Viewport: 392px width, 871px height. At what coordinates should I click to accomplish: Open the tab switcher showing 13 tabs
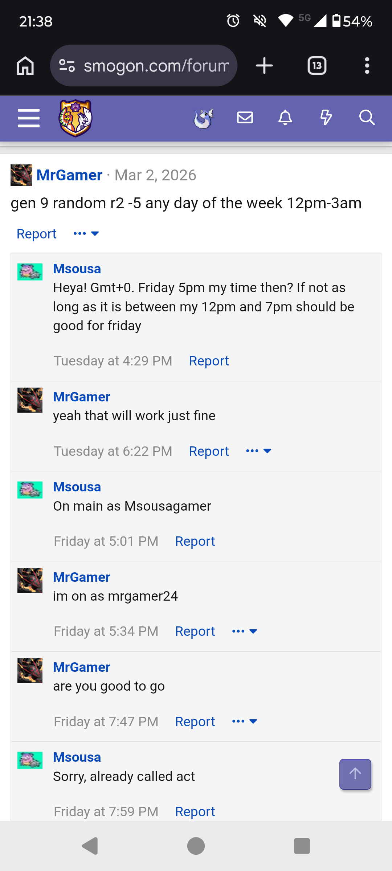pyautogui.click(x=317, y=66)
